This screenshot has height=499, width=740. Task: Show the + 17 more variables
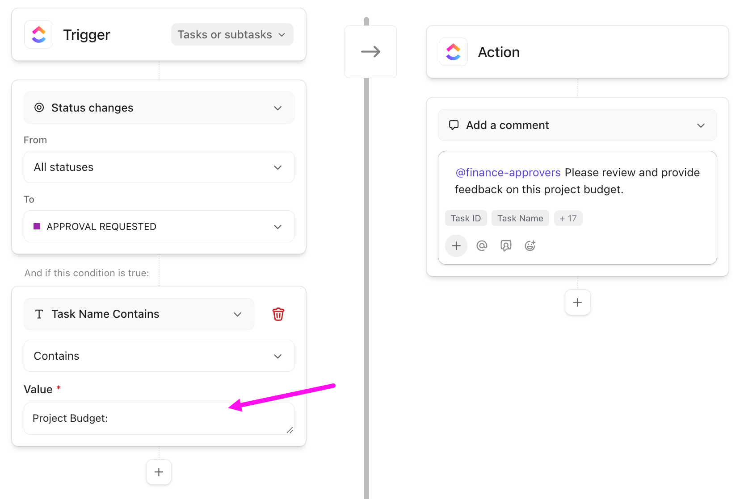tap(568, 218)
